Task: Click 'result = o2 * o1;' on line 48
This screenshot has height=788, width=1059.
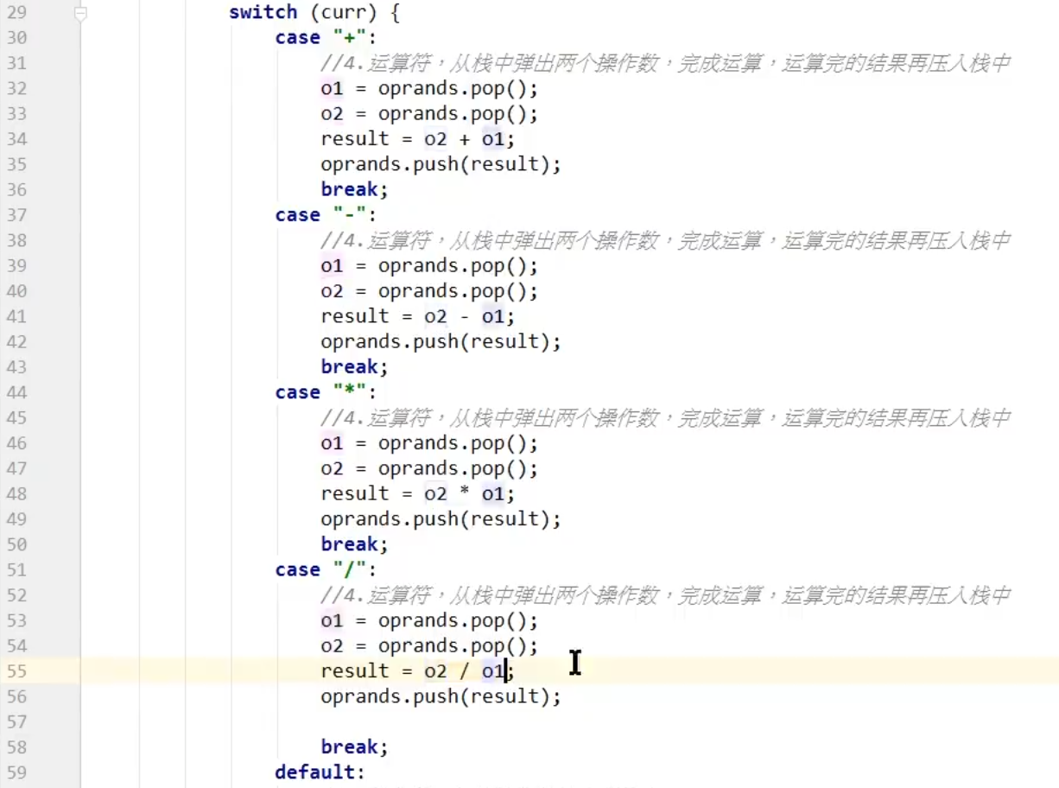Action: click(418, 494)
